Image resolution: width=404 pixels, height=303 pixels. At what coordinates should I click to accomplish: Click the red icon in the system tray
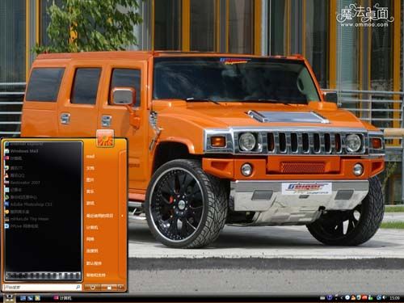coord(364,297)
